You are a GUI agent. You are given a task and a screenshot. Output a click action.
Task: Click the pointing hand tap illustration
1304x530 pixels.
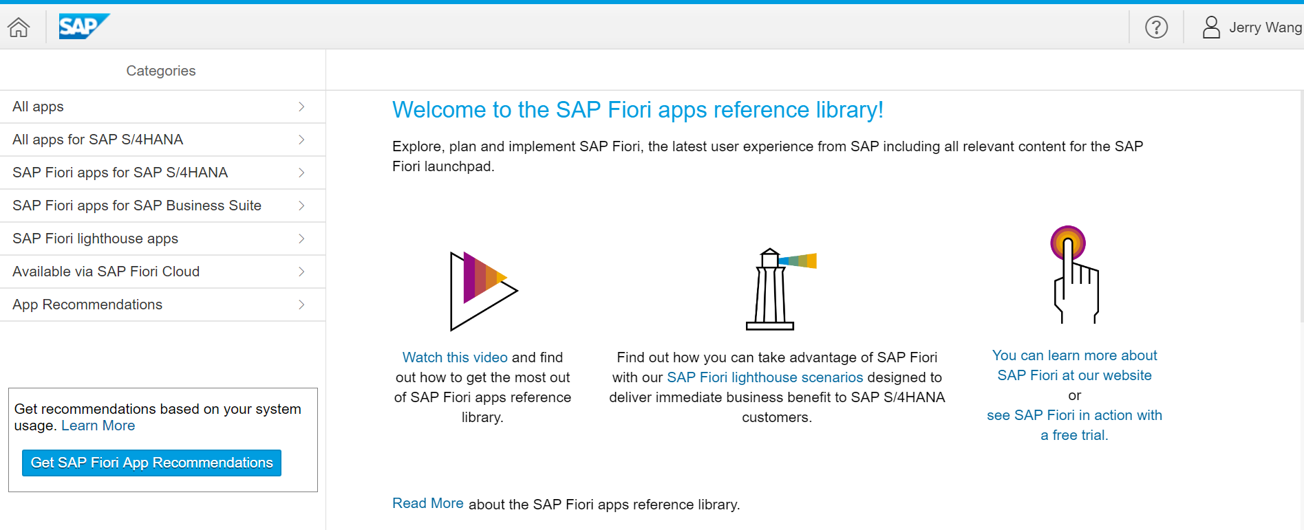pyautogui.click(x=1074, y=274)
